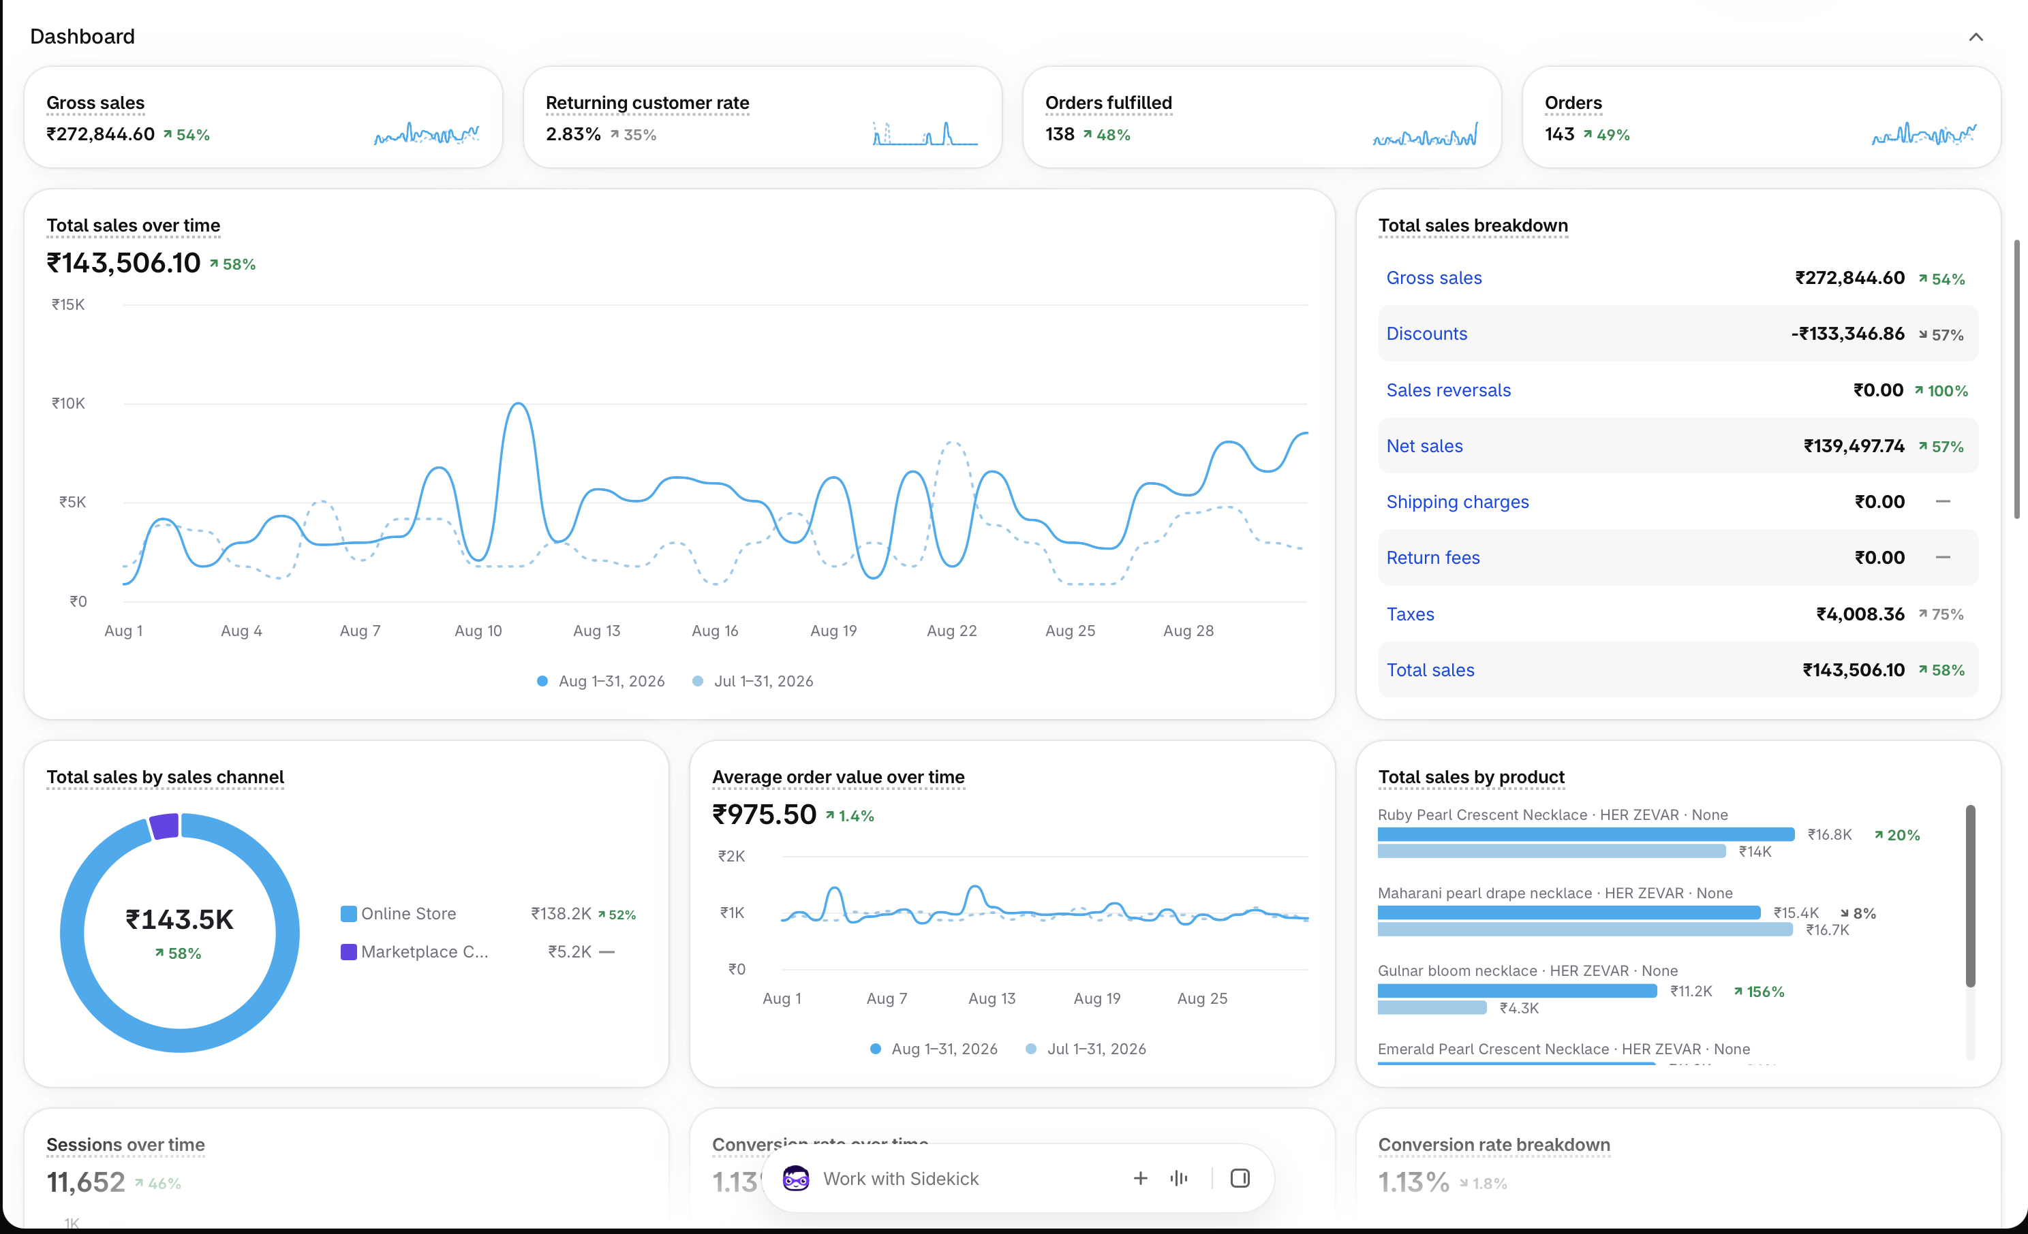The height and width of the screenshot is (1234, 2028).
Task: Click the Sidekick avatar icon
Action: point(795,1178)
